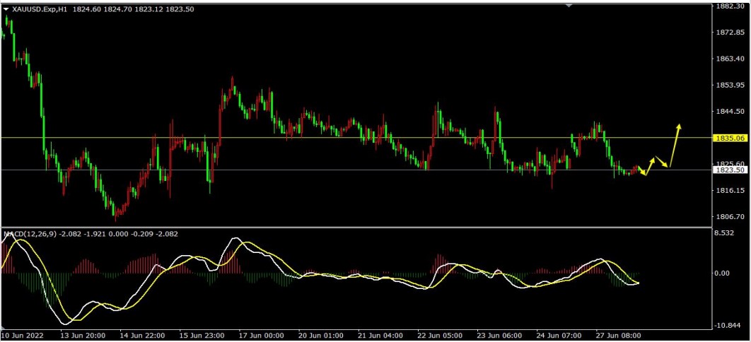This screenshot has width=751, height=342.
Task: Click the 1823.50 close value in chart header
Action: (180, 9)
